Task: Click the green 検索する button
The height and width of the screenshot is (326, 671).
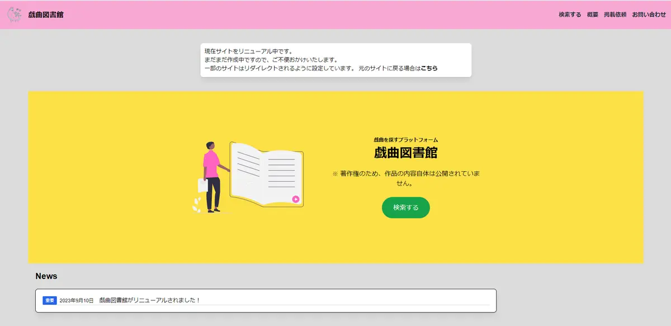Action: click(406, 207)
